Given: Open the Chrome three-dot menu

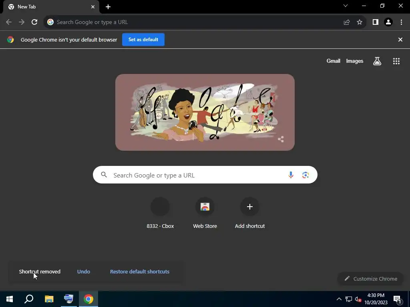Looking at the screenshot, I should (x=401, y=22).
